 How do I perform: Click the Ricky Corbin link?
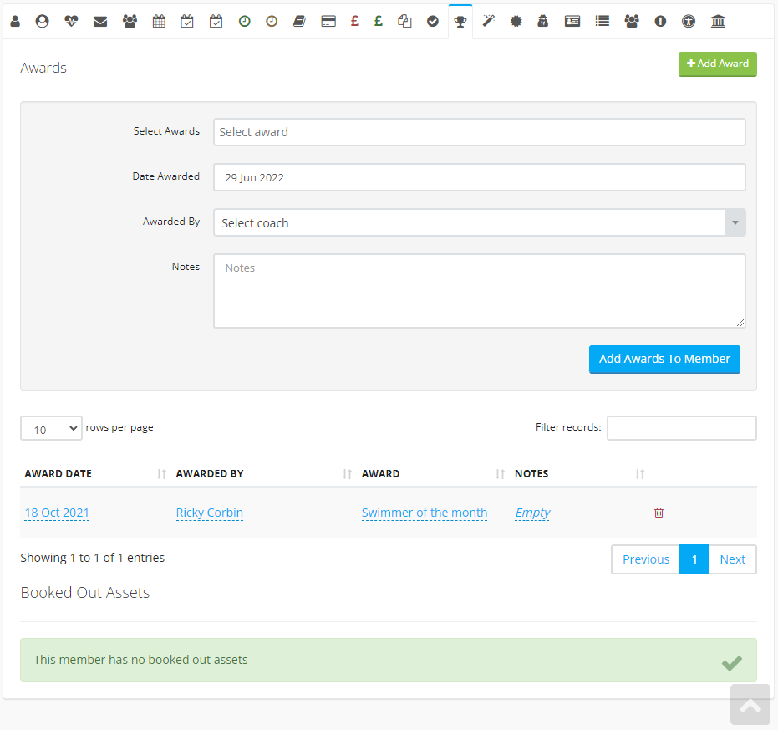210,513
